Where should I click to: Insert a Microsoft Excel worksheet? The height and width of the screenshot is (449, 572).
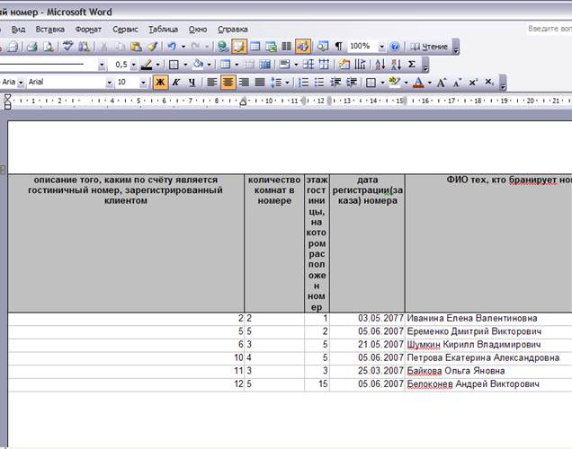(x=271, y=47)
